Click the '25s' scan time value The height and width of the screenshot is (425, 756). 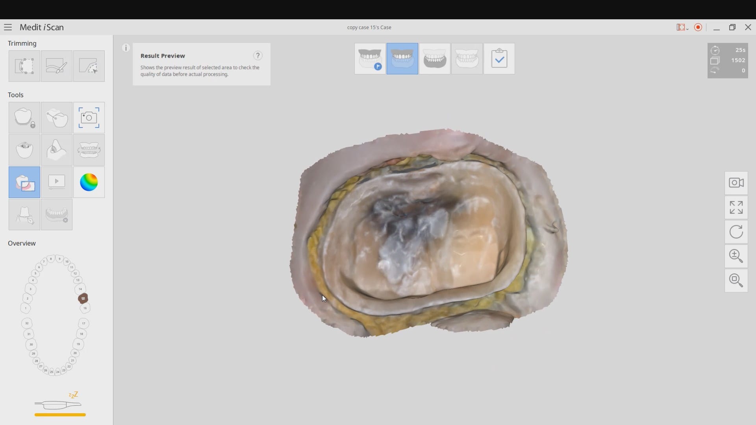pos(740,50)
